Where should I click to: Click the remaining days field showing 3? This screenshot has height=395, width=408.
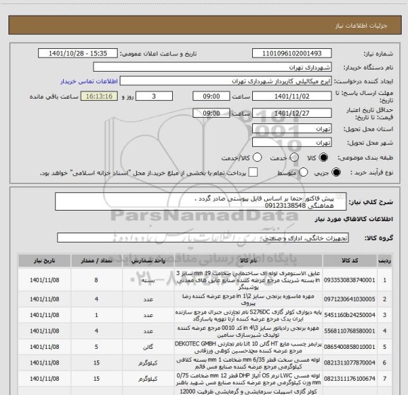(x=154, y=96)
